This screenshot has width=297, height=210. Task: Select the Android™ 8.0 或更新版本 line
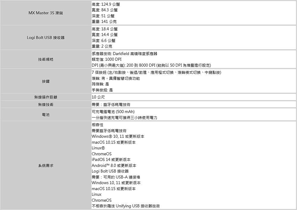(114, 165)
